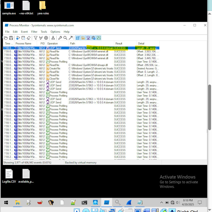This screenshot has width=212, height=212.
Task: Open the clock showing 8:18 PM
Action: coord(188,202)
